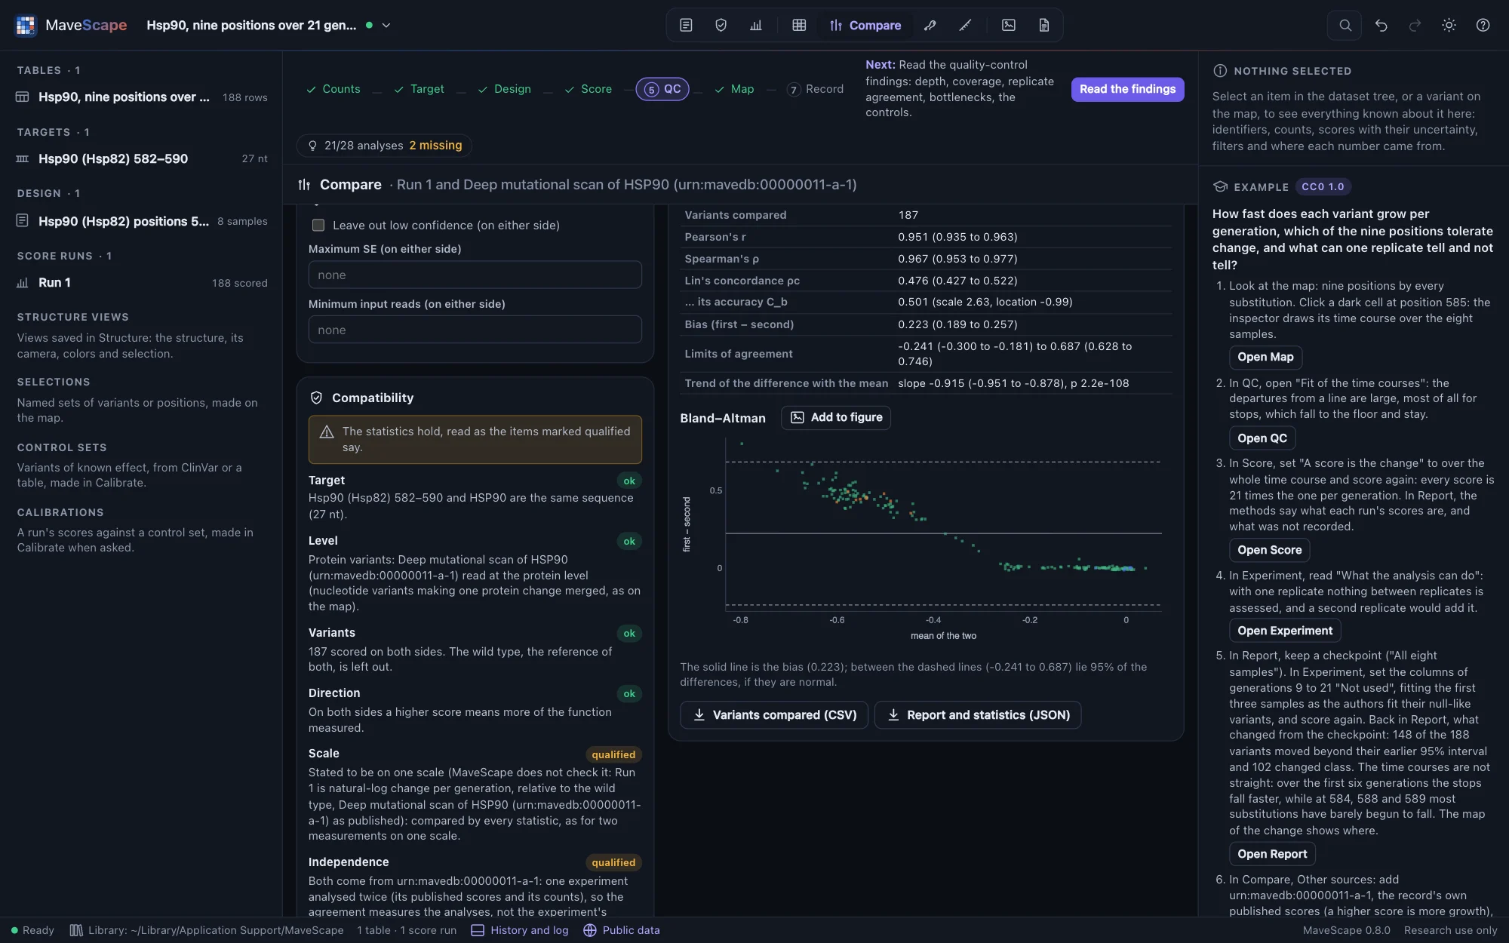Open the Map grid icon in toolbar
Viewport: 1509px width, 943px height.
[x=799, y=25]
